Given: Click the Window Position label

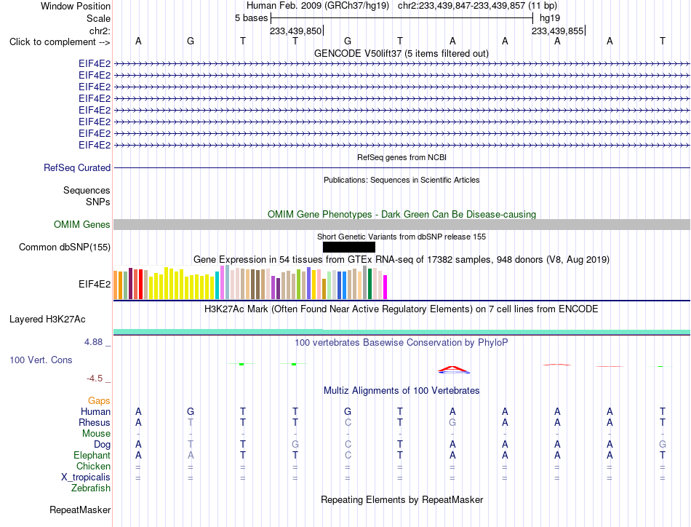Looking at the screenshot, I should click(76, 6).
